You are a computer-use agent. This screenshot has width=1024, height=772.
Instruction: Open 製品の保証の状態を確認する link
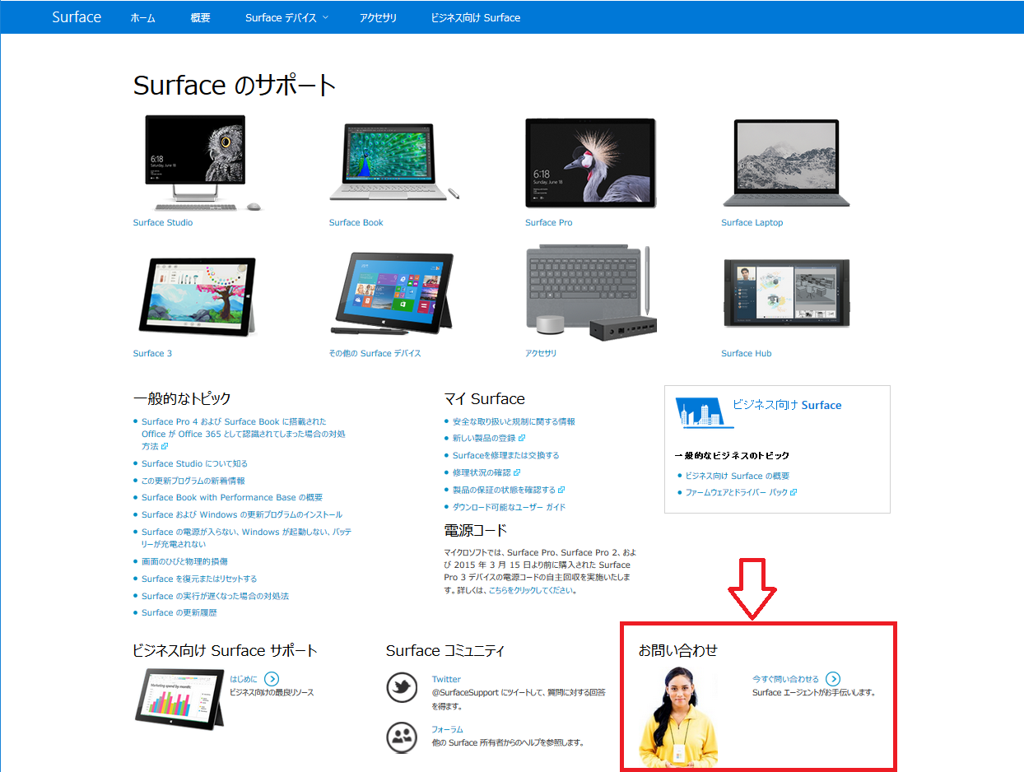point(509,490)
